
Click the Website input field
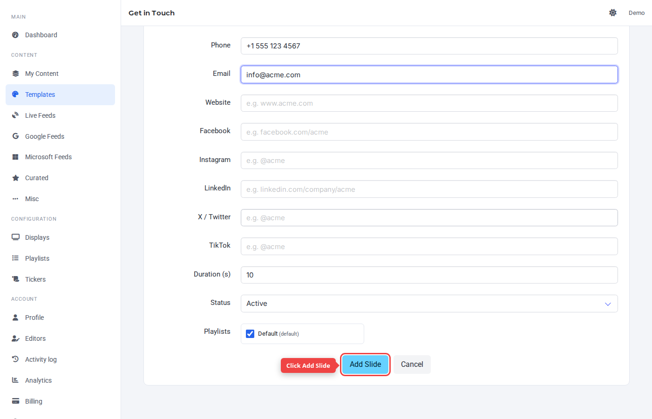pyautogui.click(x=429, y=103)
